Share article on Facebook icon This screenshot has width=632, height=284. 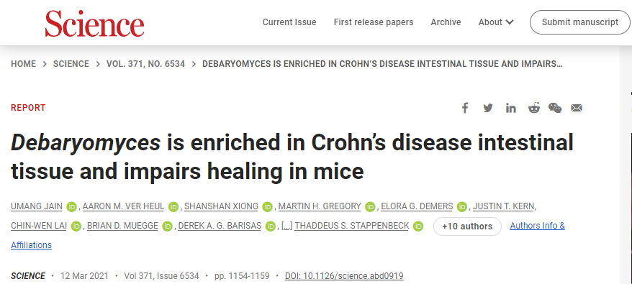[x=465, y=108]
